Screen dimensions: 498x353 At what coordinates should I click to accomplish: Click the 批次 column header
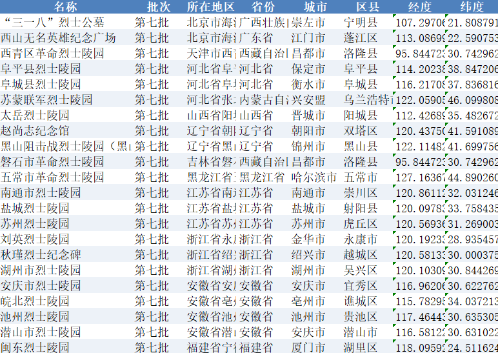tap(159, 7)
